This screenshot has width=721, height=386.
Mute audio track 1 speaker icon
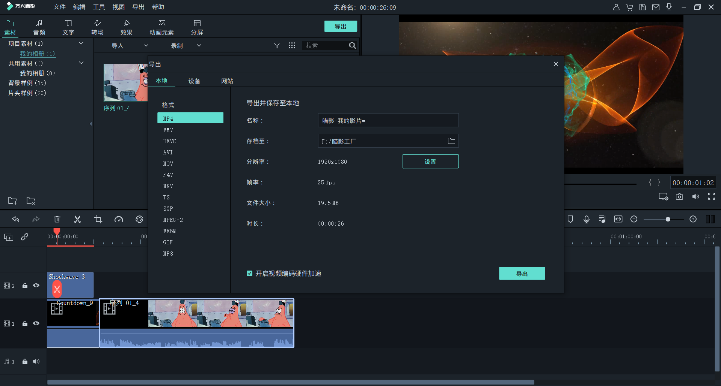coord(36,362)
